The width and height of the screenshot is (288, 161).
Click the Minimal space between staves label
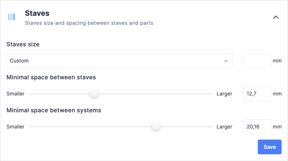click(51, 77)
